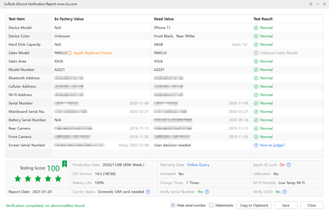Image resolution: width=329 pixels, height=216 pixels.
Task: Click the Apple ID Lock On status
Action: tap(282, 165)
